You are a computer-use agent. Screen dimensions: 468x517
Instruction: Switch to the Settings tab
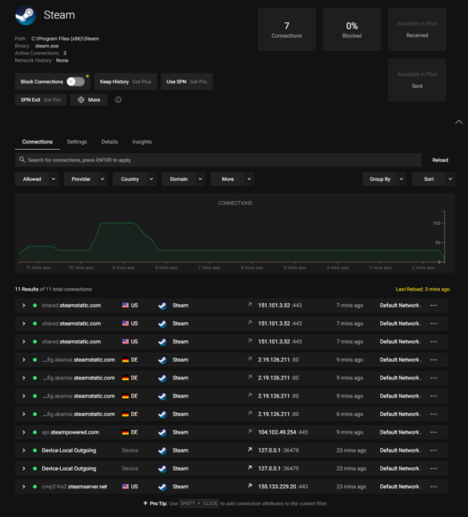(77, 142)
